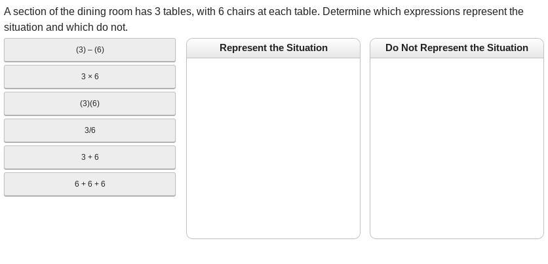
Task: Click the "Do Not Represent the Situation" header
Action: point(456,48)
